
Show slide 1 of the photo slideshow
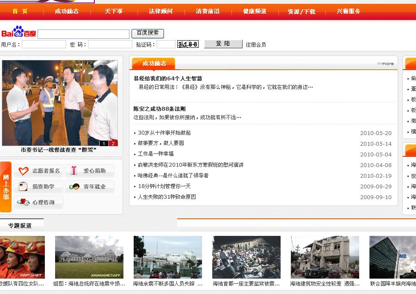click(x=104, y=143)
